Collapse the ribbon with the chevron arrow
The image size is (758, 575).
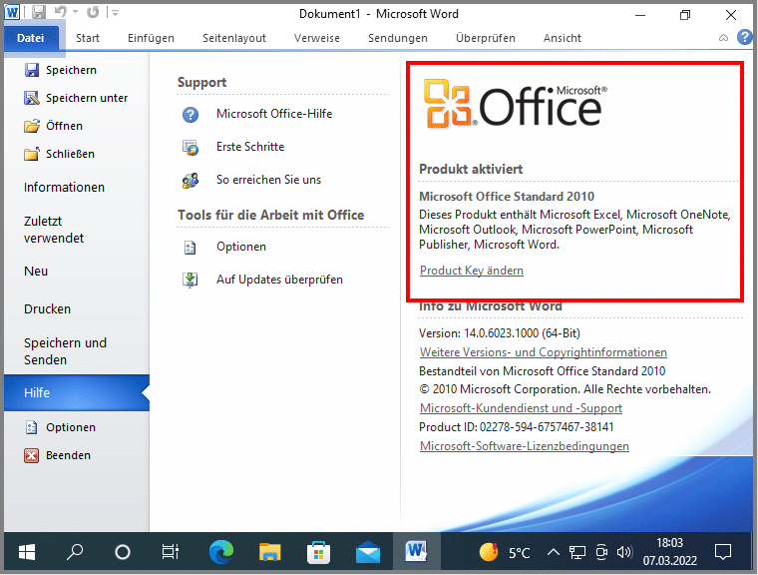(723, 38)
